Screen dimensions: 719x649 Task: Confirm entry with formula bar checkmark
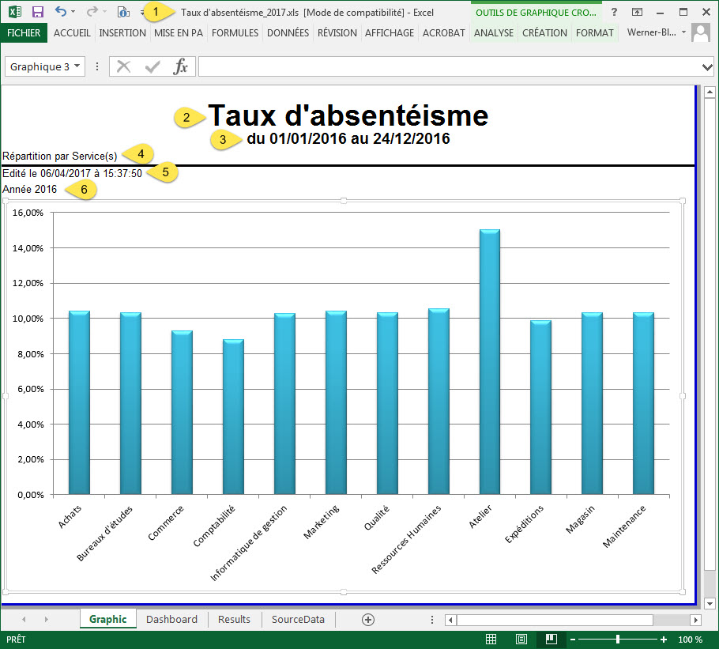tap(152, 66)
